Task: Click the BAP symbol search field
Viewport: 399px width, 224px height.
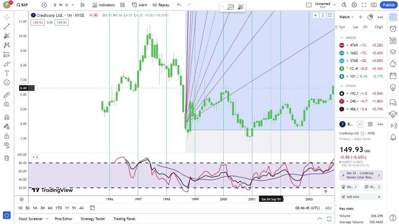Action: point(22,5)
